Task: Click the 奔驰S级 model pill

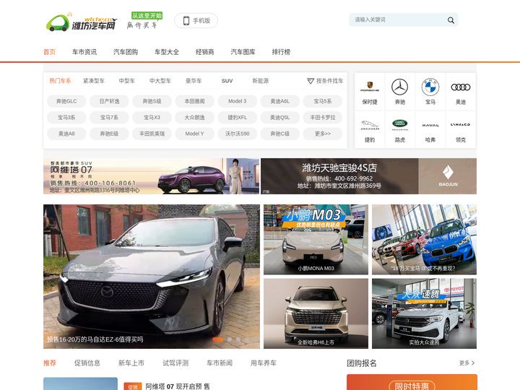Action: pyautogui.click(x=152, y=101)
